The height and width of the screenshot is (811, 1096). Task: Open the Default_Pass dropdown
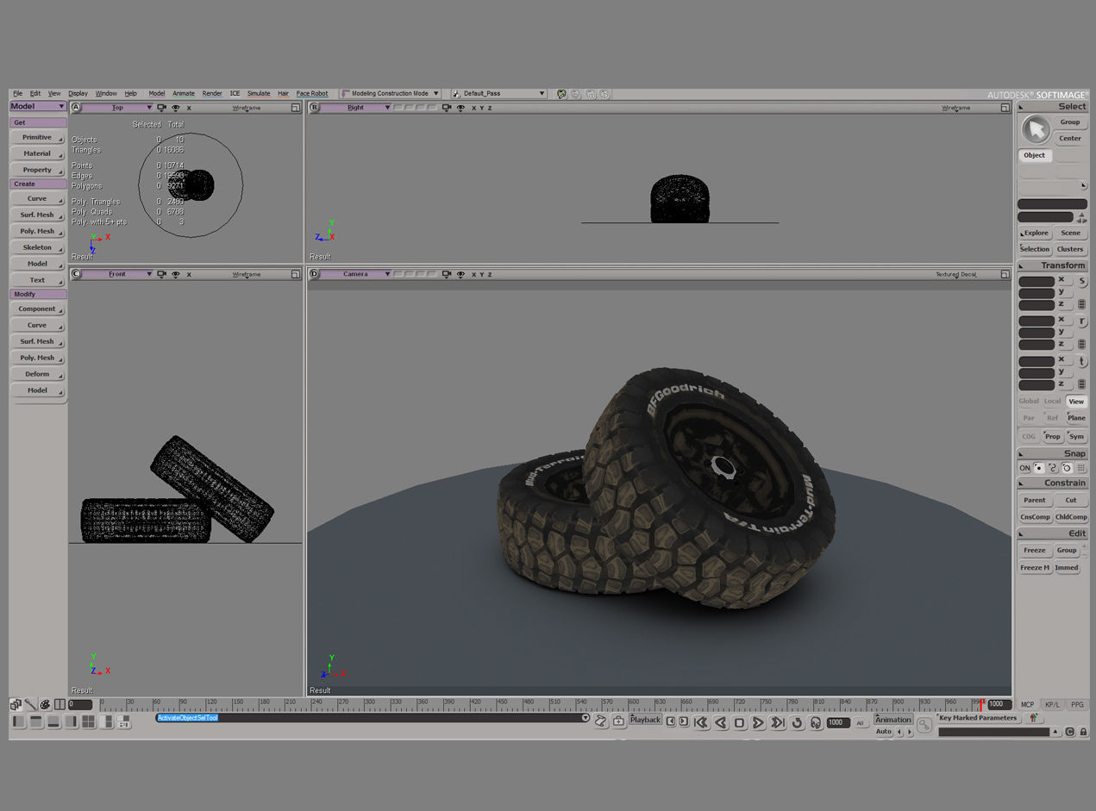(498, 93)
